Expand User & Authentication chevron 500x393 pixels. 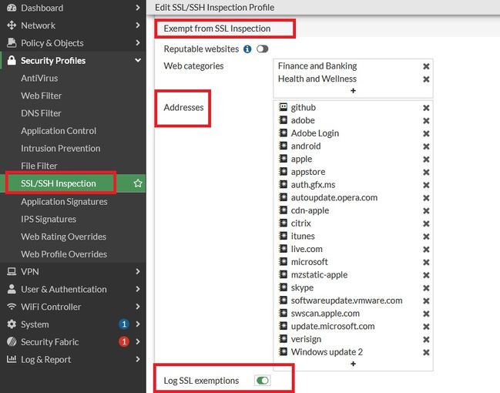(137, 289)
